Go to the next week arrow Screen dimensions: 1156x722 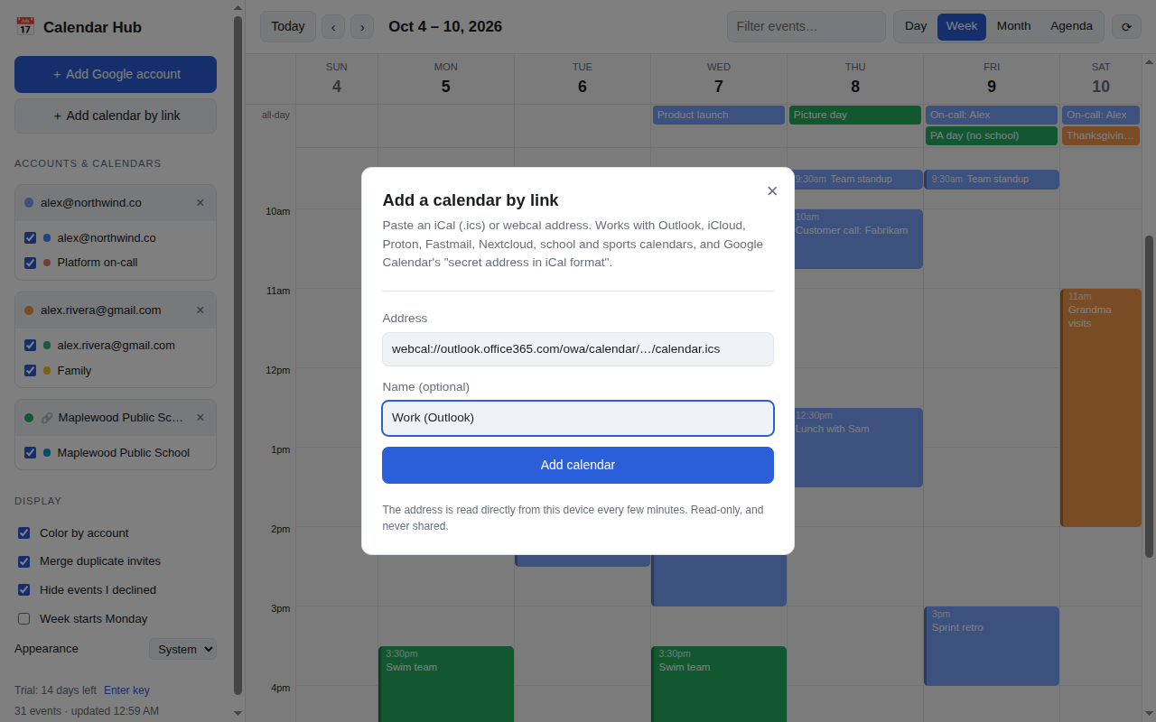coord(362,27)
